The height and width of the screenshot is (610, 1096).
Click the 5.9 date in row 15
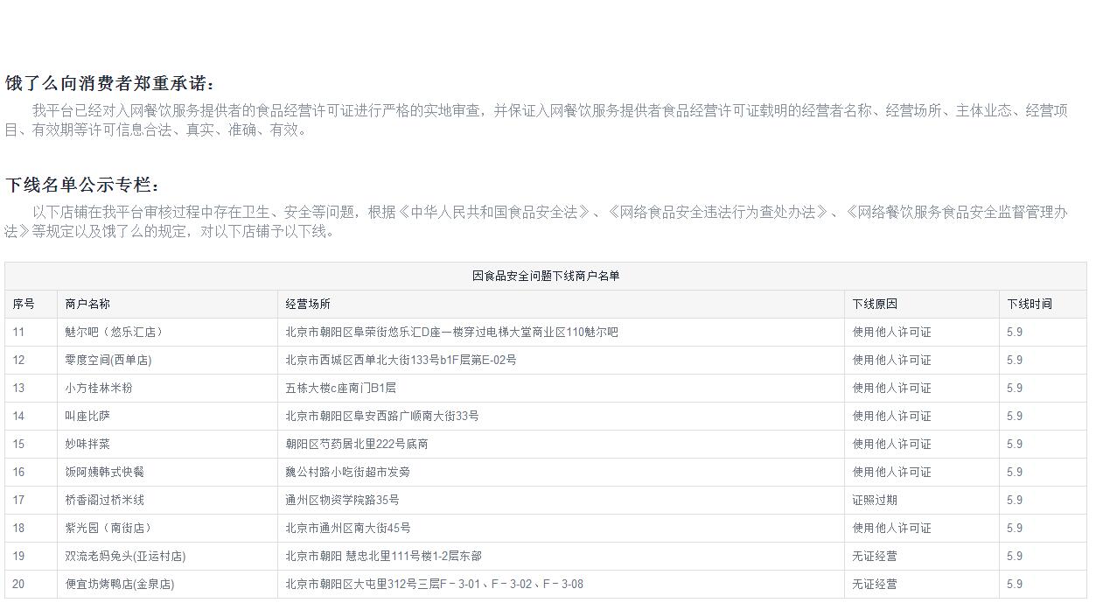coord(1015,444)
